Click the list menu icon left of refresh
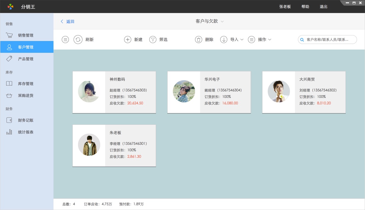 point(65,40)
